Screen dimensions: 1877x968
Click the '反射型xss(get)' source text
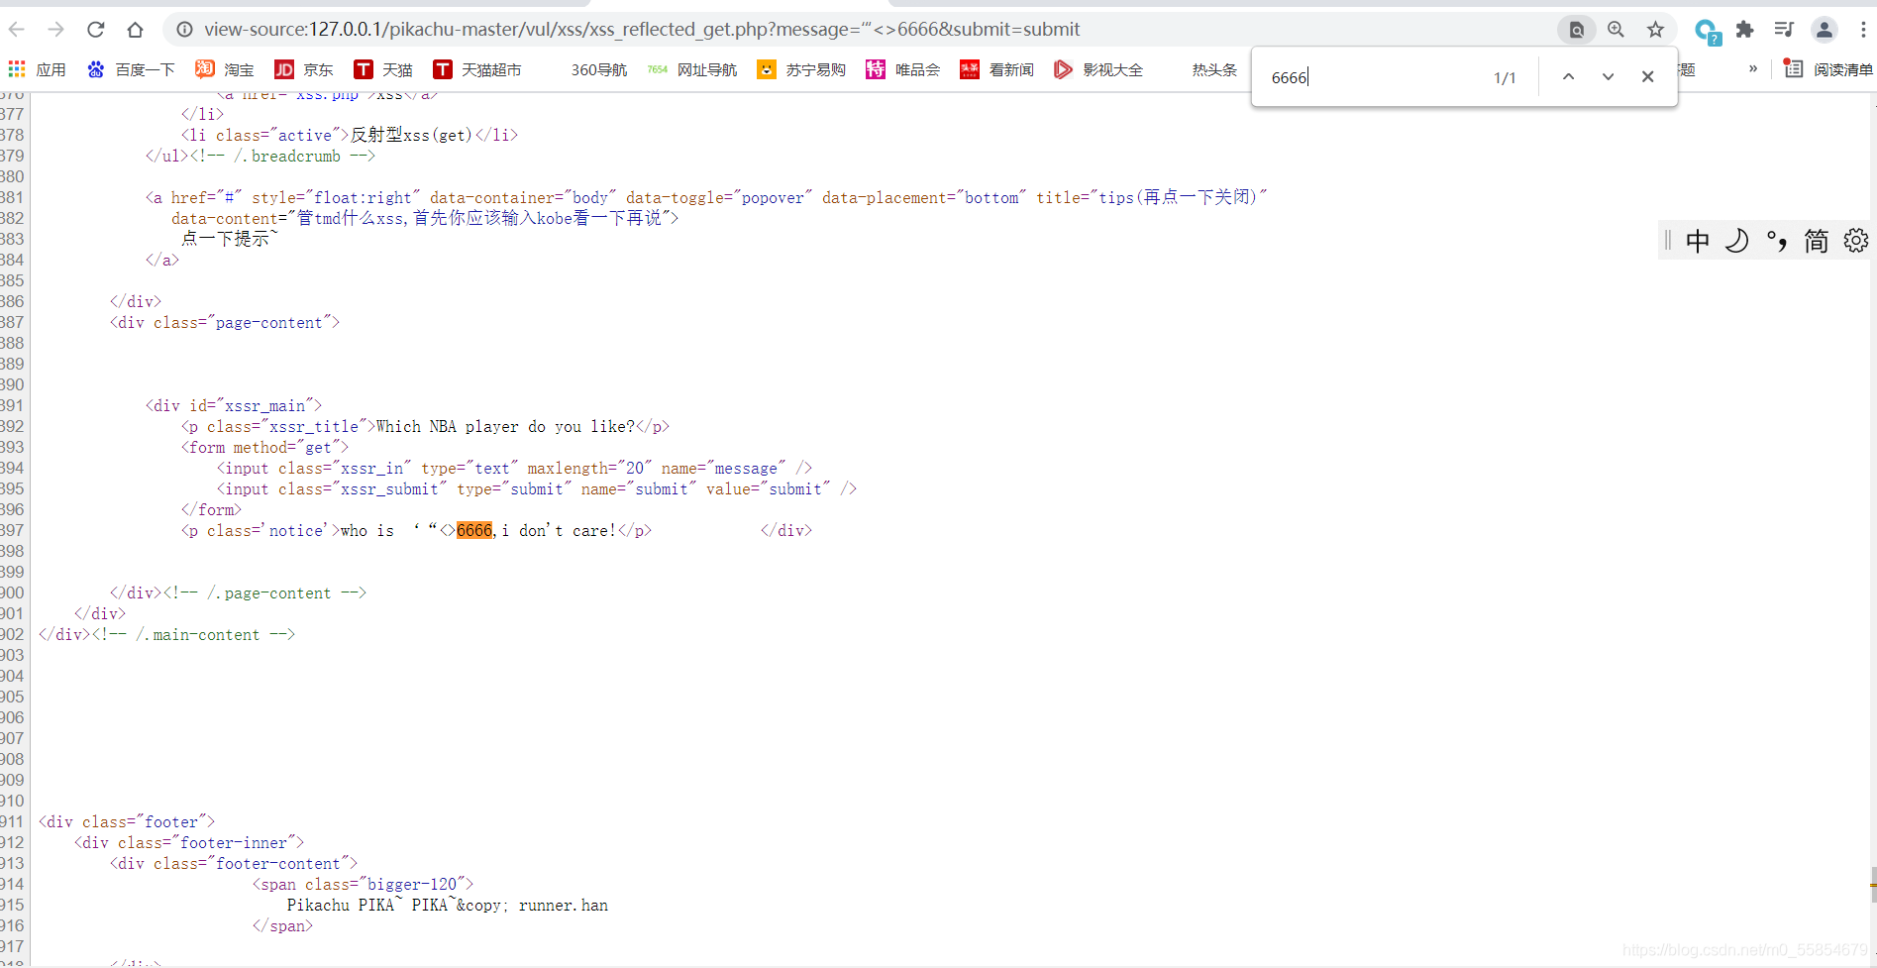point(411,136)
